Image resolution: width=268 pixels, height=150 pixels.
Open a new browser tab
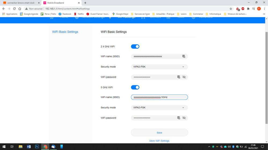tap(85, 3)
